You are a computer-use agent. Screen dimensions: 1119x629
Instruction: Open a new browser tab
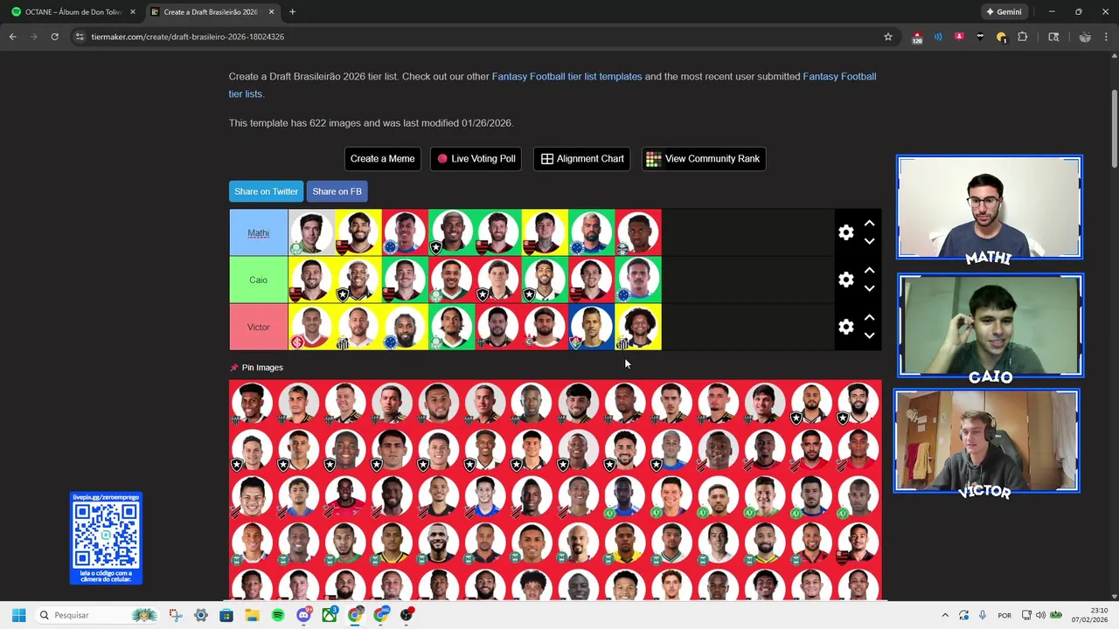(x=292, y=12)
